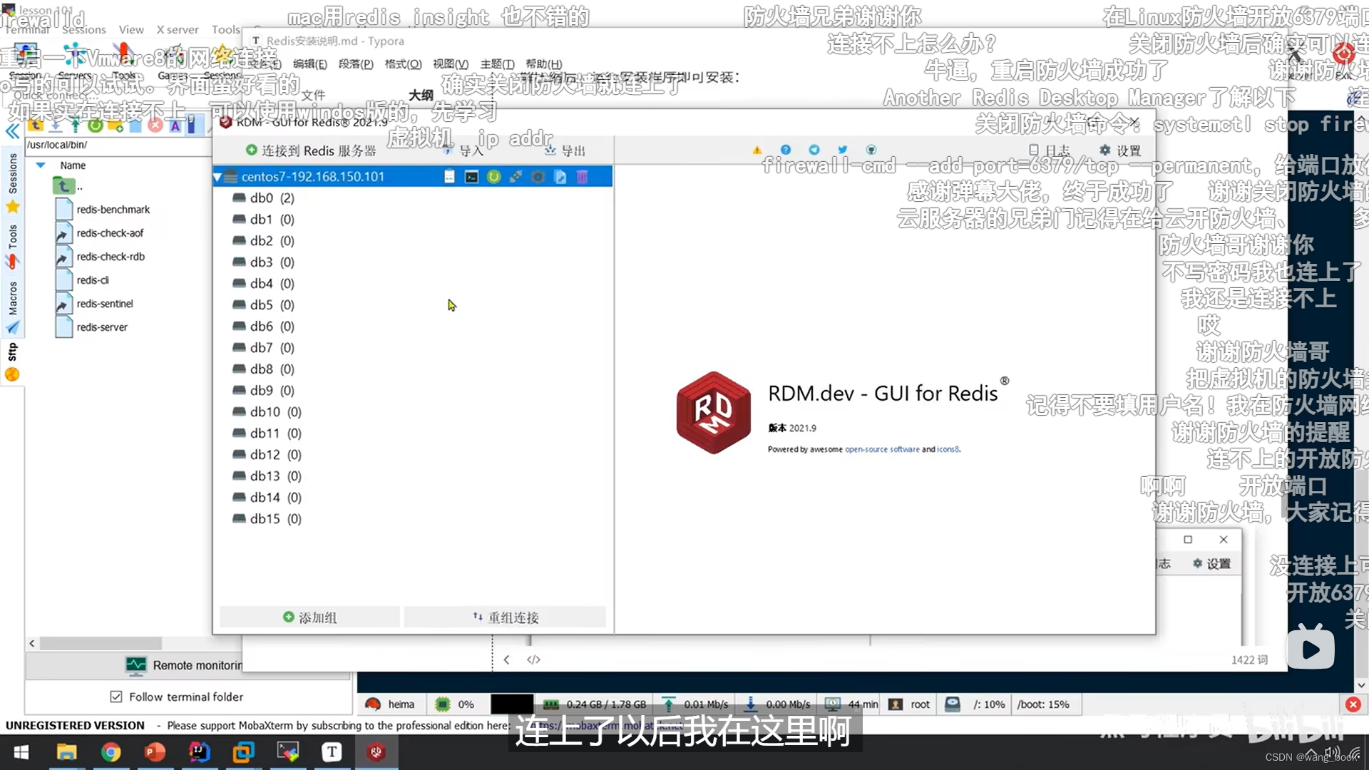1369x770 pixels.
Task: Open the Sessions menu in MobaXterm
Action: [x=83, y=29]
